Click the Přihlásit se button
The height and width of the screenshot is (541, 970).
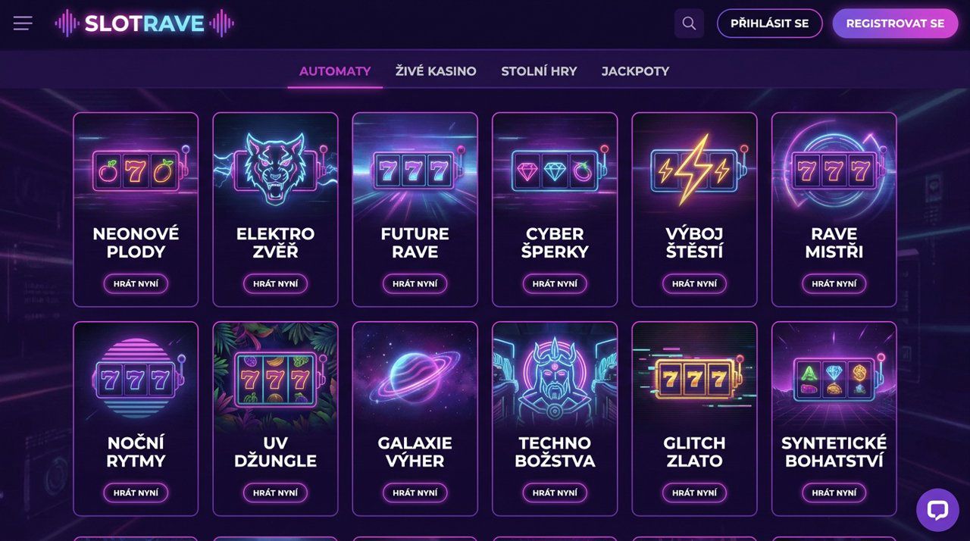point(769,23)
